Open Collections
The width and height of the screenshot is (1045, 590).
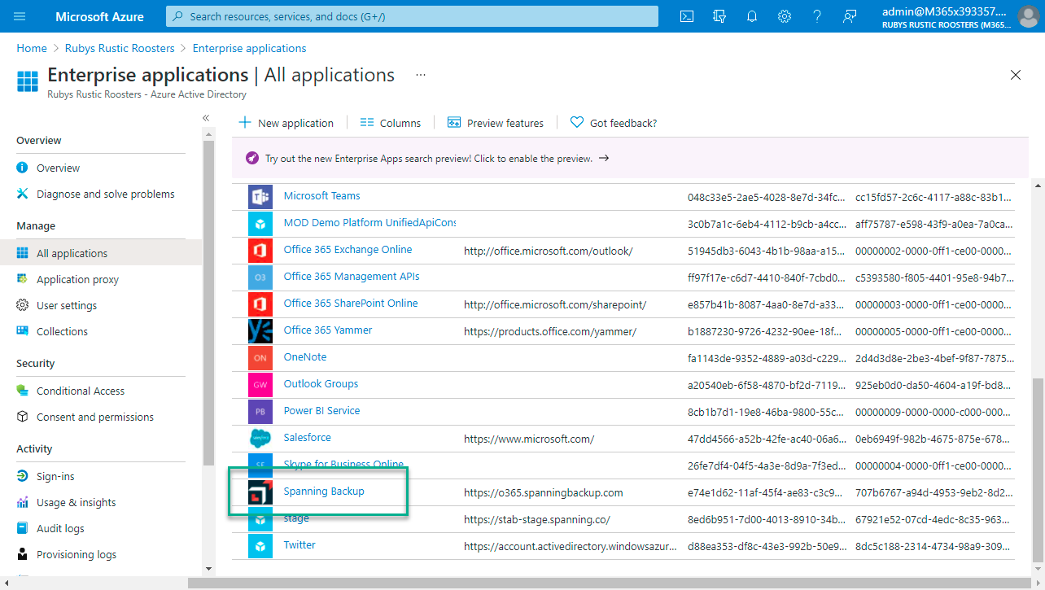pyautogui.click(x=62, y=331)
